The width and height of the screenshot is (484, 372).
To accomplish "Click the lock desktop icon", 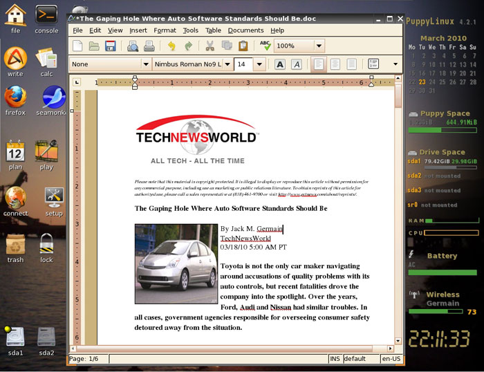I will click(46, 248).
